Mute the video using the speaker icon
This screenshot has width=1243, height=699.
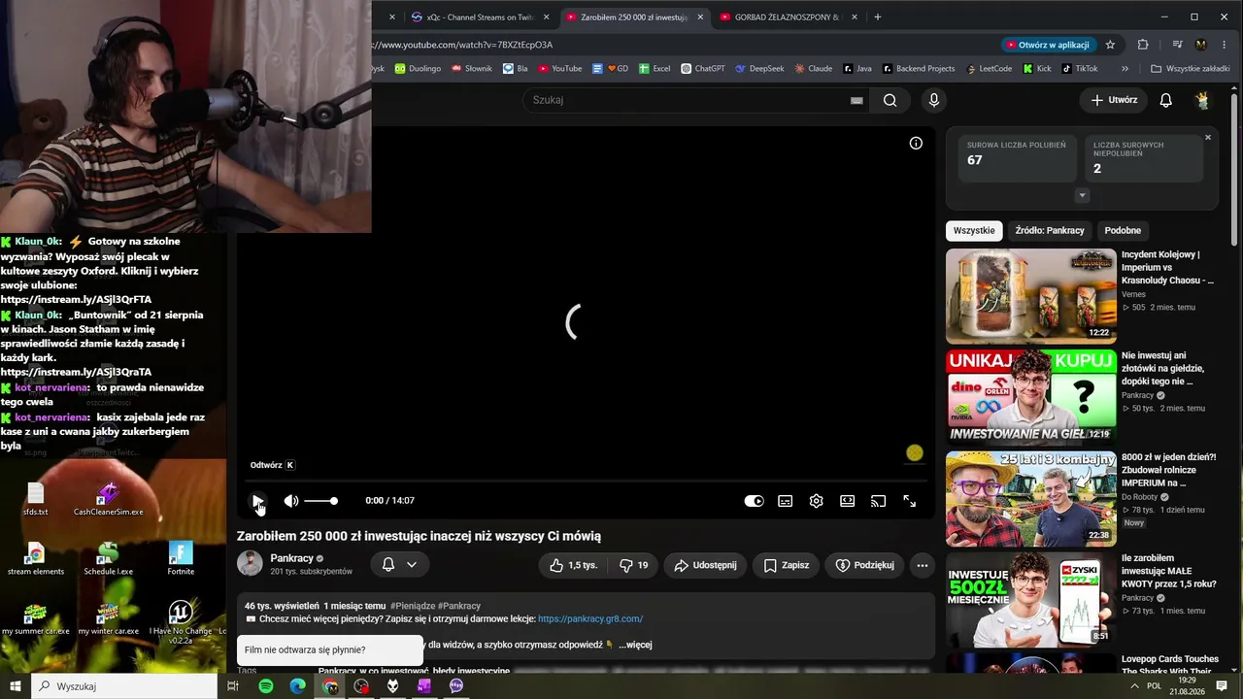(x=290, y=501)
